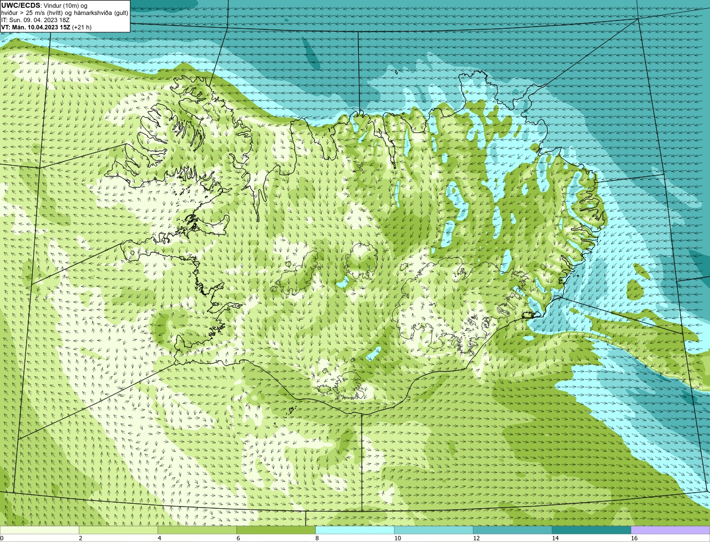This screenshot has width=710, height=542.
Task: Select the 4–6 m/s green legend swatch
Action: [x=197, y=530]
